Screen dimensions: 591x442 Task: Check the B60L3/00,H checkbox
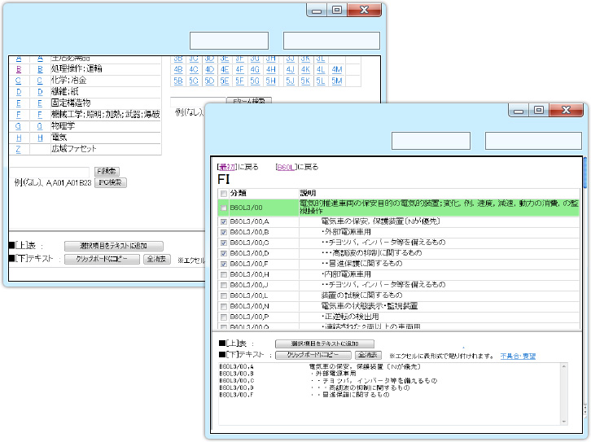pyautogui.click(x=224, y=274)
